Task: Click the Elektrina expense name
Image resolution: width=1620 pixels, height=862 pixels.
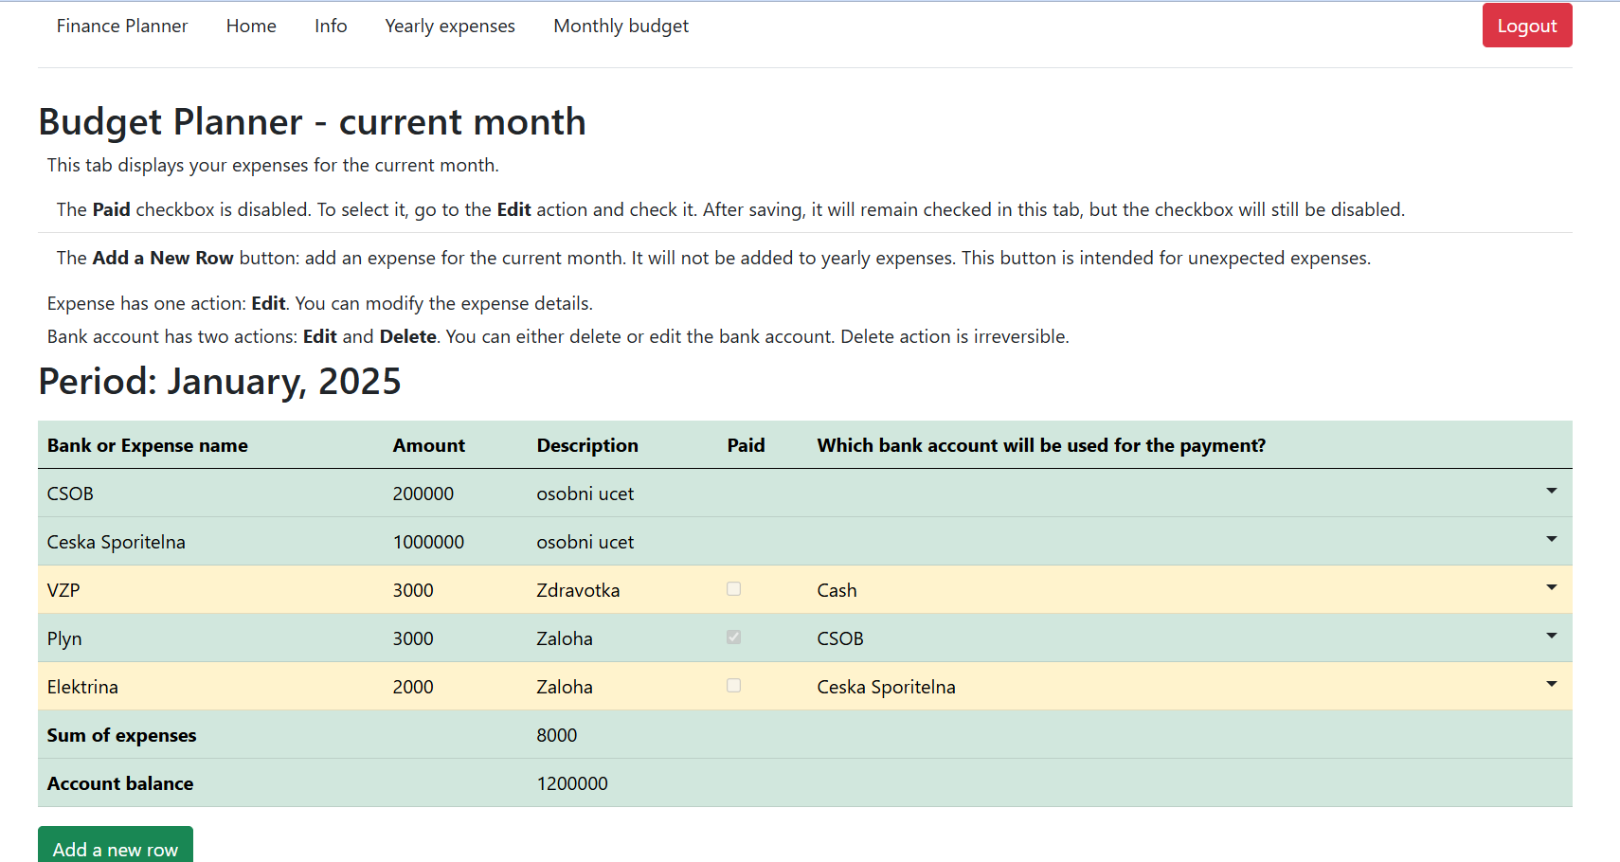Action: (x=83, y=688)
